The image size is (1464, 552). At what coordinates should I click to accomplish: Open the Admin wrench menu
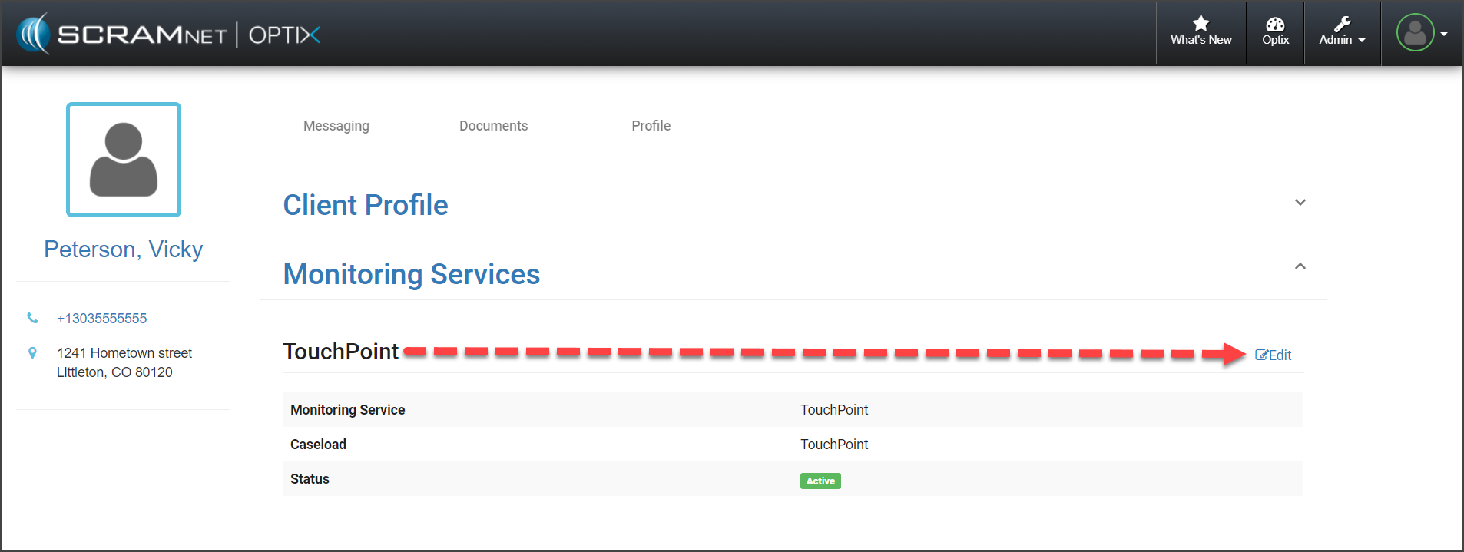point(1341,32)
